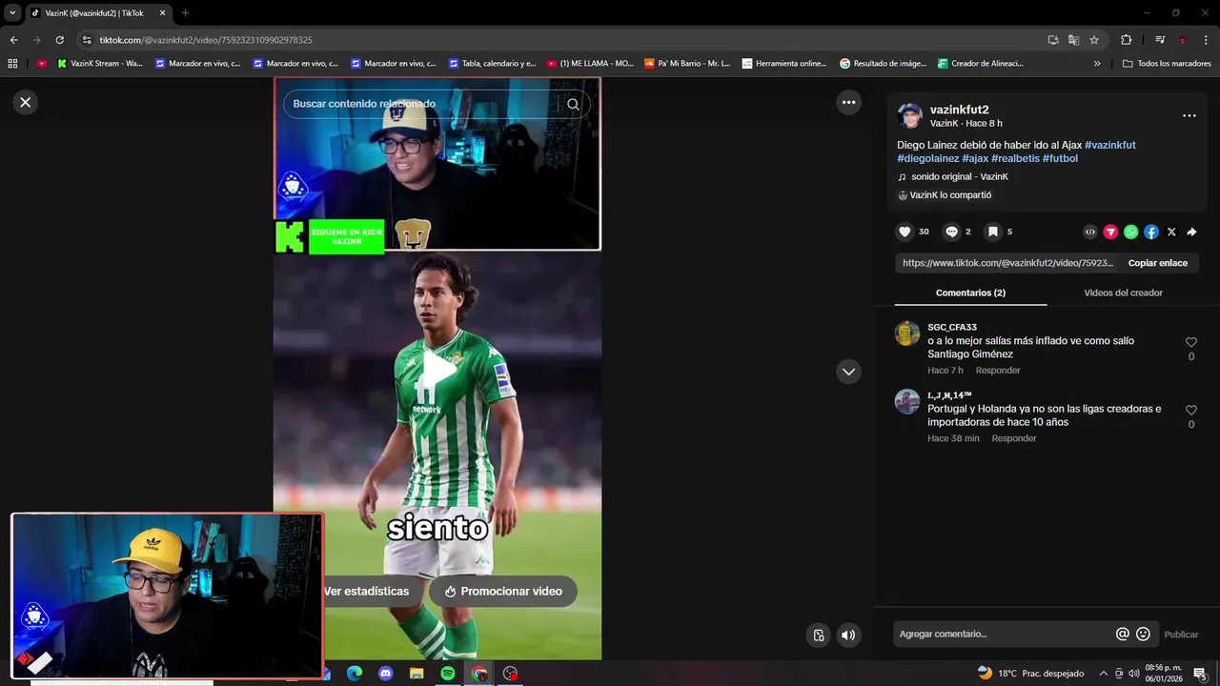Viewport: 1220px width, 686px height.
Task: Click the @ mention icon
Action: [1123, 634]
